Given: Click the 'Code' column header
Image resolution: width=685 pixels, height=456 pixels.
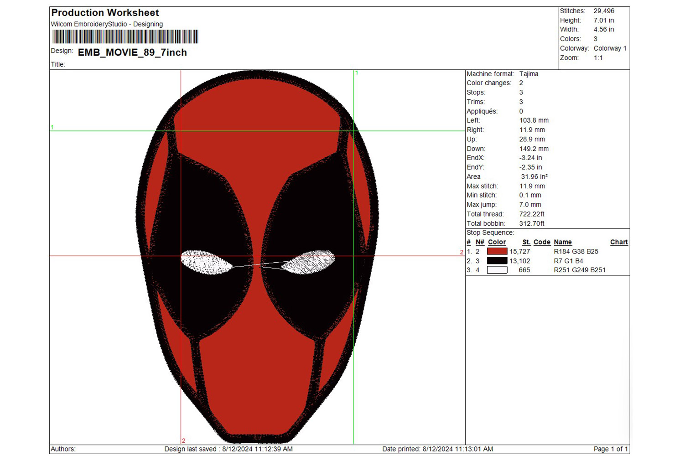Looking at the screenshot, I should 542,242.
